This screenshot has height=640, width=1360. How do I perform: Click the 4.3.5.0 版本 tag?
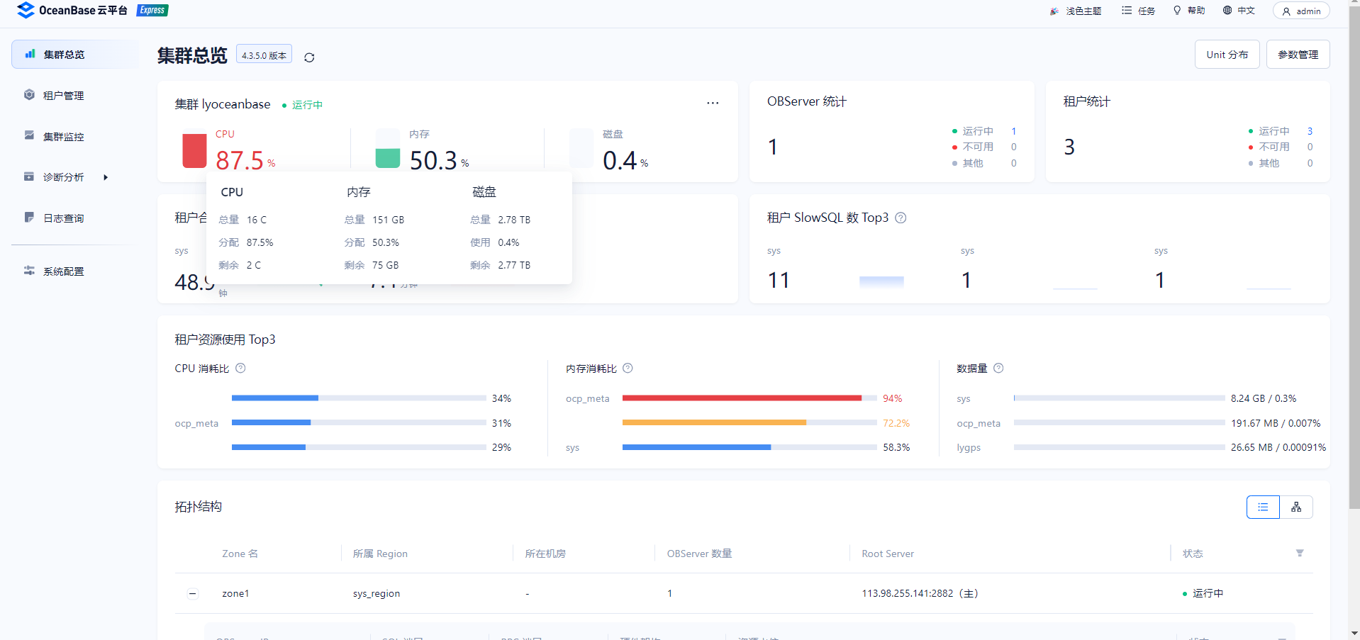264,55
